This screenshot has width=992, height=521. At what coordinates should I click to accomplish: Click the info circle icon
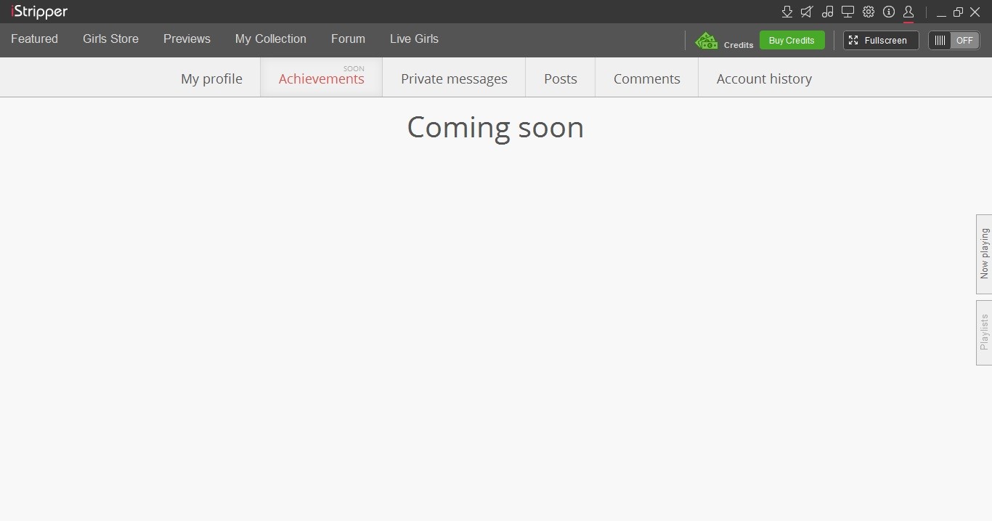pyautogui.click(x=888, y=12)
